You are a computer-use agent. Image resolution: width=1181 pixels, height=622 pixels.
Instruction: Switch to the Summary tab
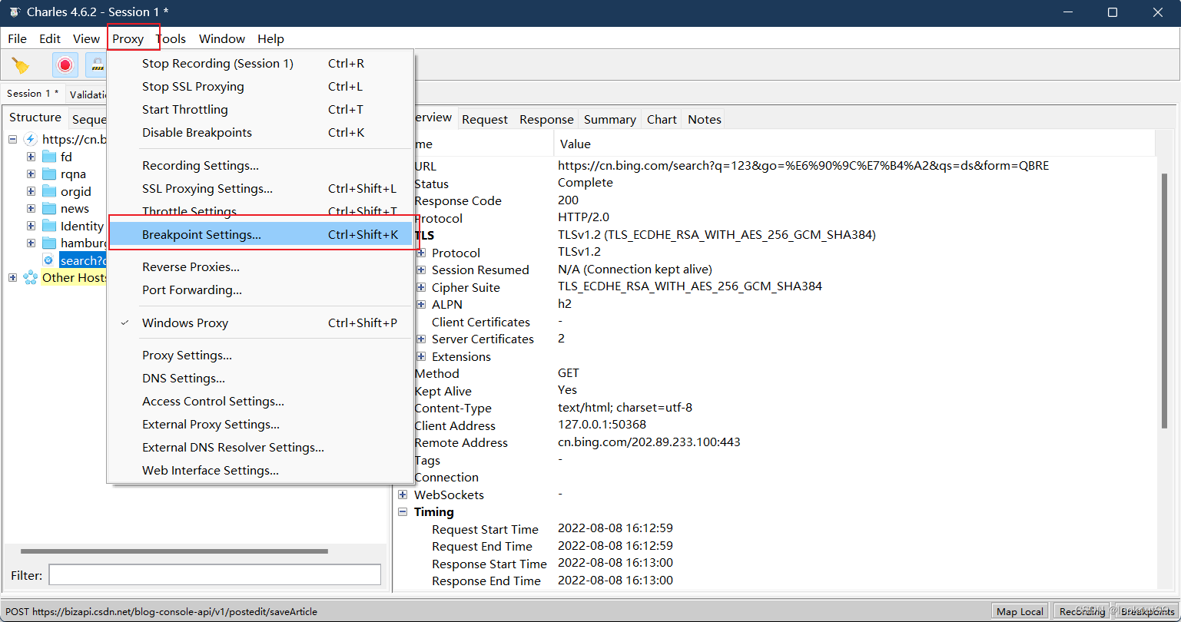pos(609,119)
